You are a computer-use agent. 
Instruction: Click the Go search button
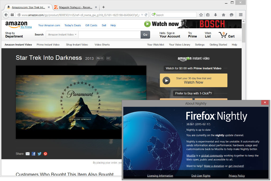tap(145, 35)
